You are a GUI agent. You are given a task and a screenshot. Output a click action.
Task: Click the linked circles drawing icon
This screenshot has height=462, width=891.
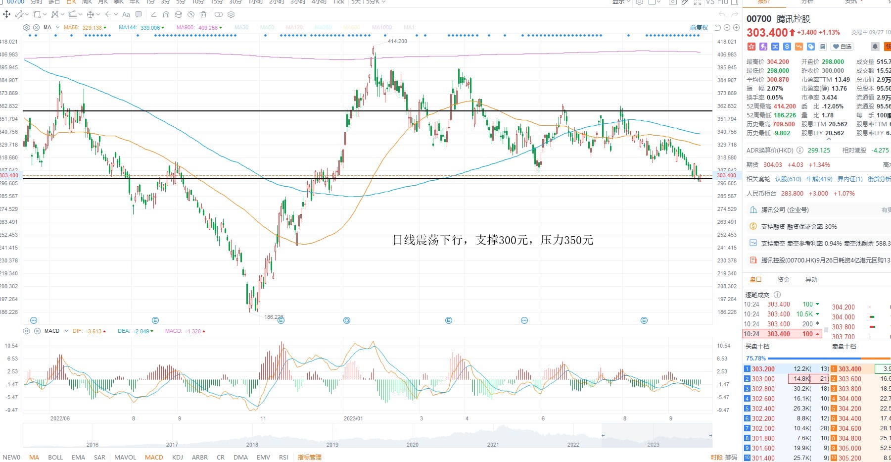point(218,14)
